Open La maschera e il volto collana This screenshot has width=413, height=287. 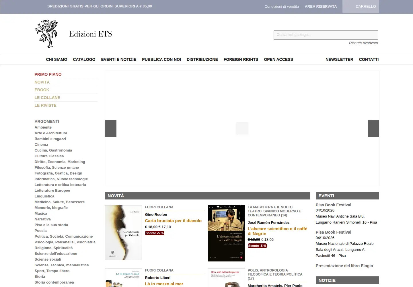(x=274, y=211)
